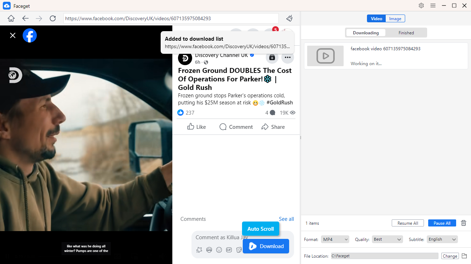Click the Working on it status text
Viewport: 471px width, 264px height.
[x=366, y=64]
